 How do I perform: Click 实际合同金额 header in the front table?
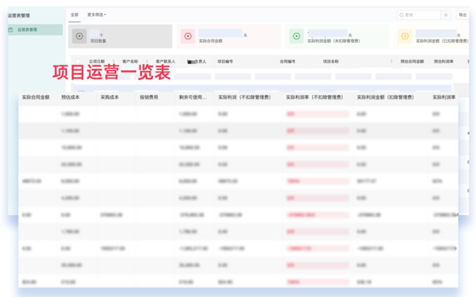click(x=36, y=97)
